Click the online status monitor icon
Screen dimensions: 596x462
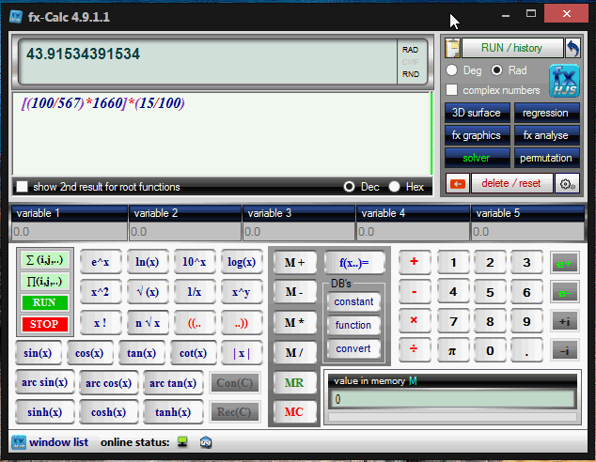click(182, 442)
